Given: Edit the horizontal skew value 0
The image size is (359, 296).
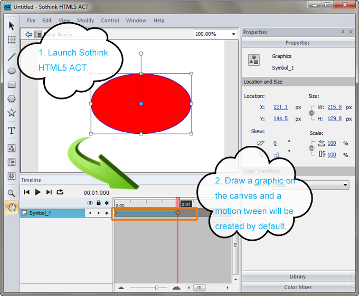Looking at the screenshot, I should click(x=275, y=143).
